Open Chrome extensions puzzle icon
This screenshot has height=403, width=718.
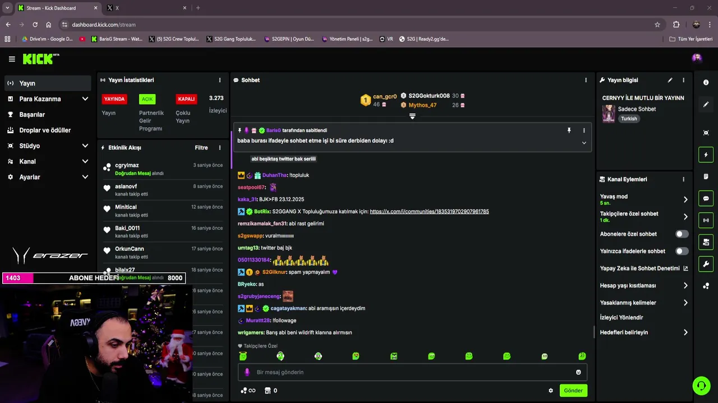click(x=676, y=25)
